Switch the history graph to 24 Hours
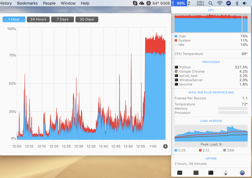The height and width of the screenshot is (178, 252). (38, 19)
